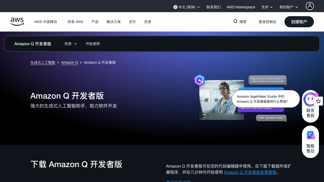Open 联系我们 in the top bar
324x182 pixels.
tap(214, 7)
